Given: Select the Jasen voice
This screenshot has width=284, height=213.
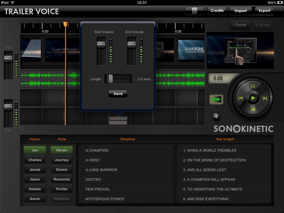Looking at the screenshot, I should click(x=35, y=179).
